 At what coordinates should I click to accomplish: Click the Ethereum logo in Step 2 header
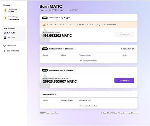[x=64, y=49]
